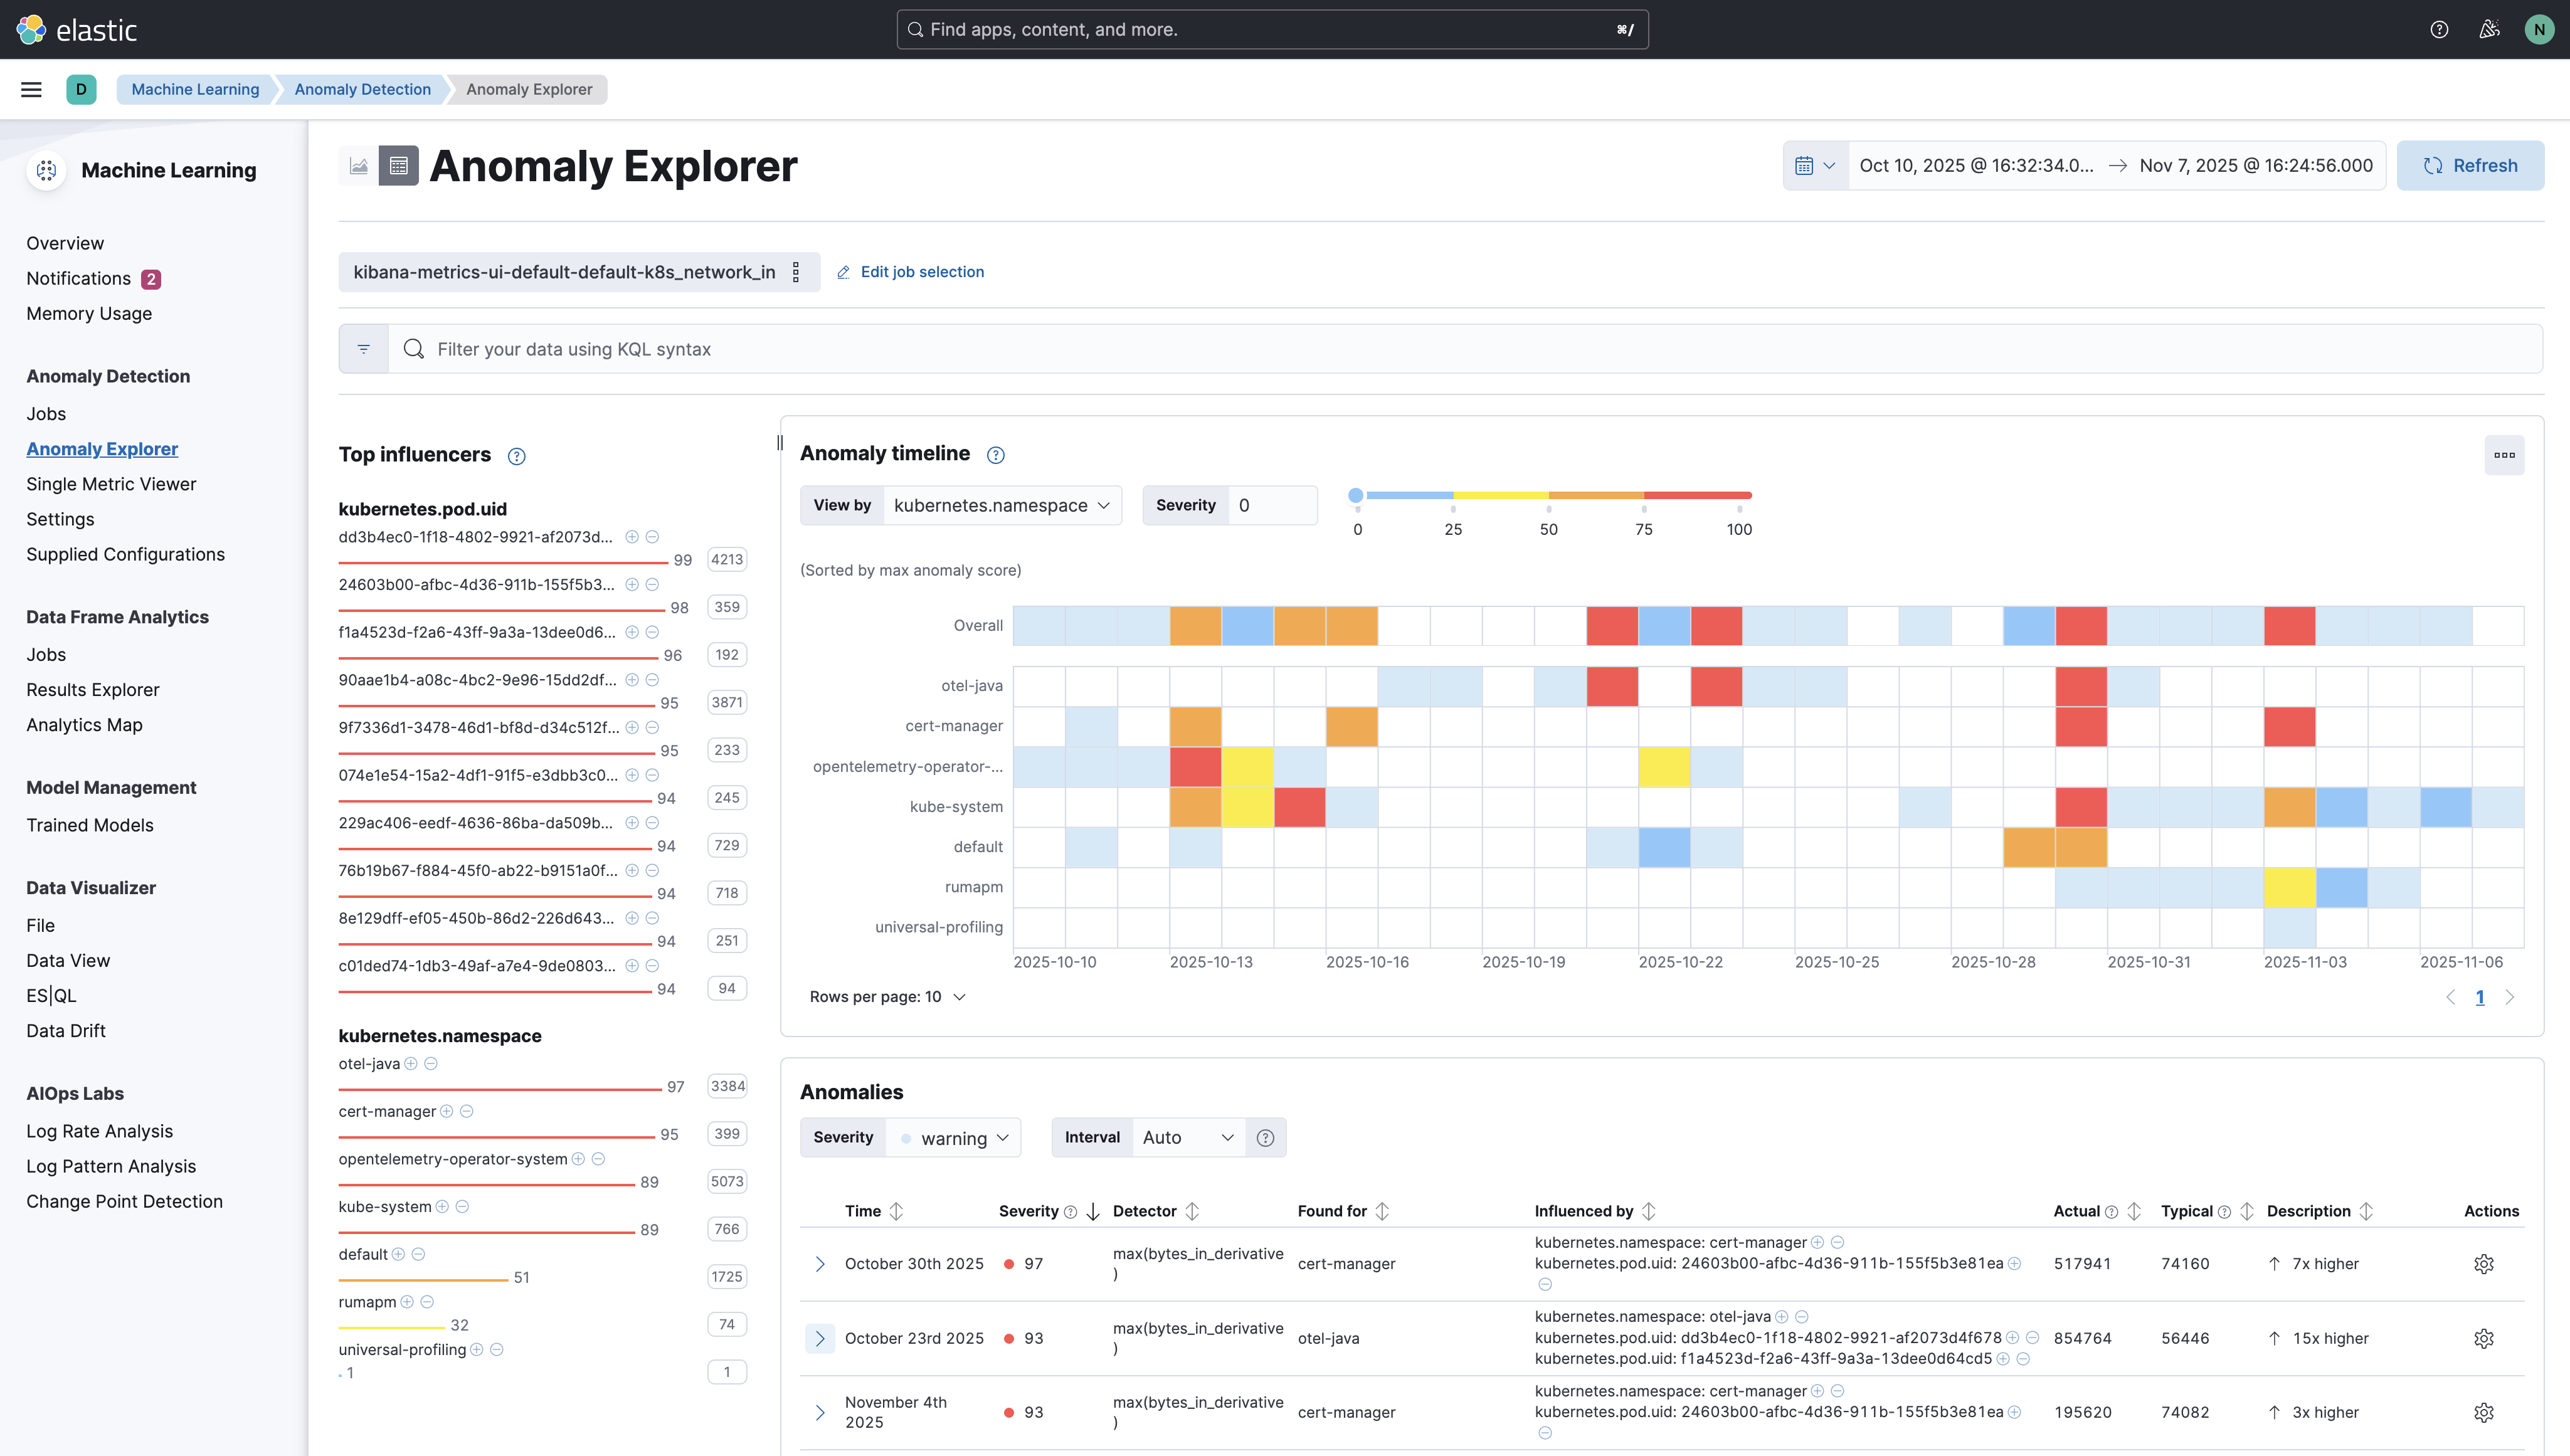Open the KQL filter options icon

363,348
